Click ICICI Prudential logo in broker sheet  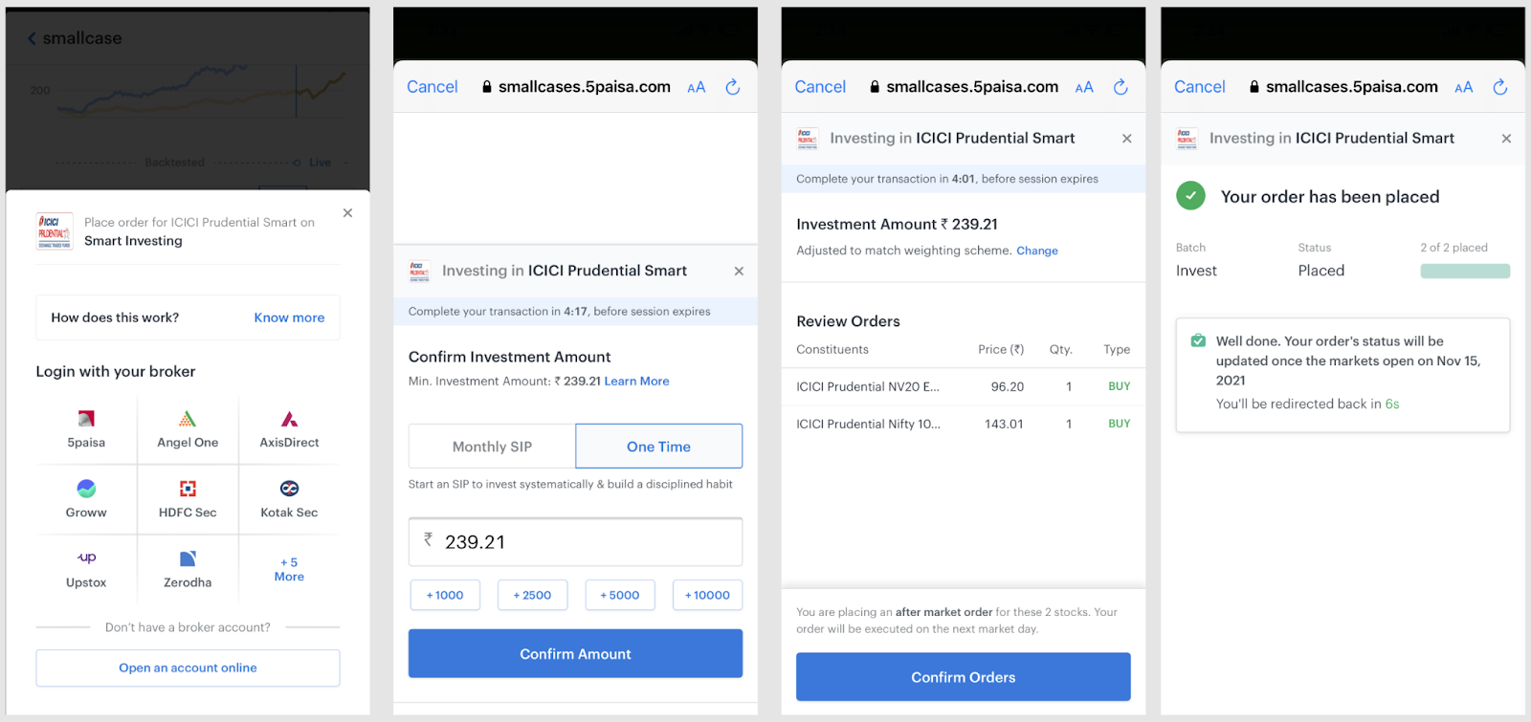point(55,231)
